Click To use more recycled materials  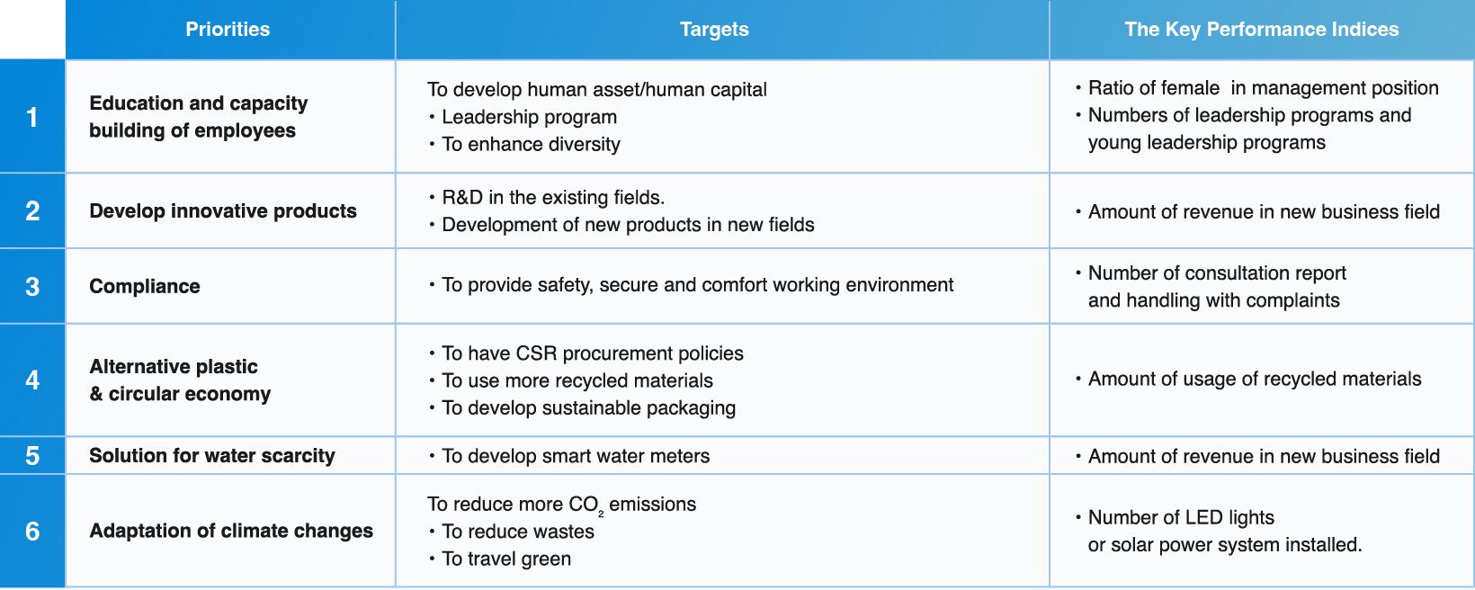(x=577, y=380)
